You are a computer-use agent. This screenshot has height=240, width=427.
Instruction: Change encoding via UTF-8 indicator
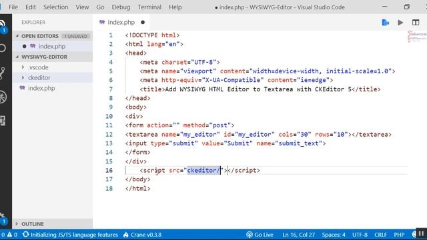[x=360, y=235]
